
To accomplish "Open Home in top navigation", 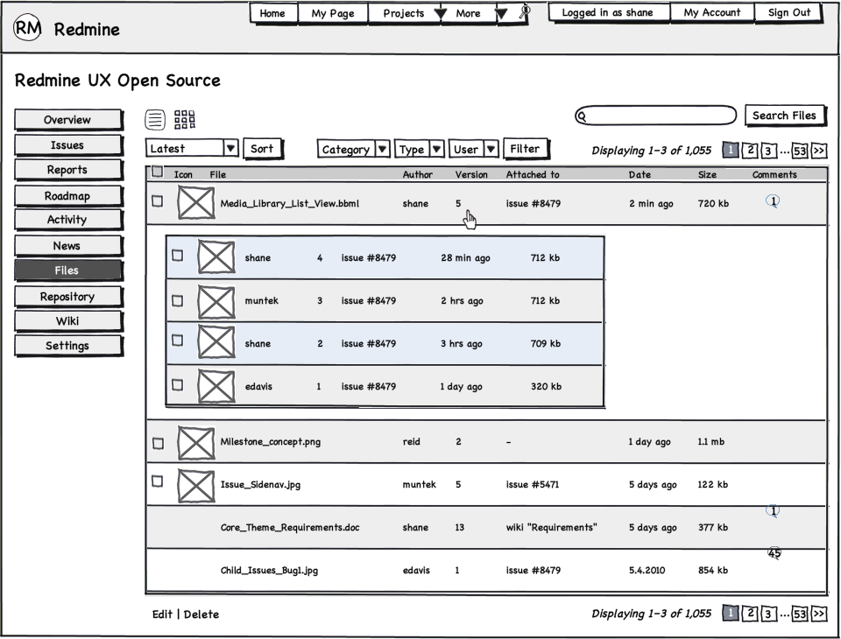I will (x=272, y=13).
